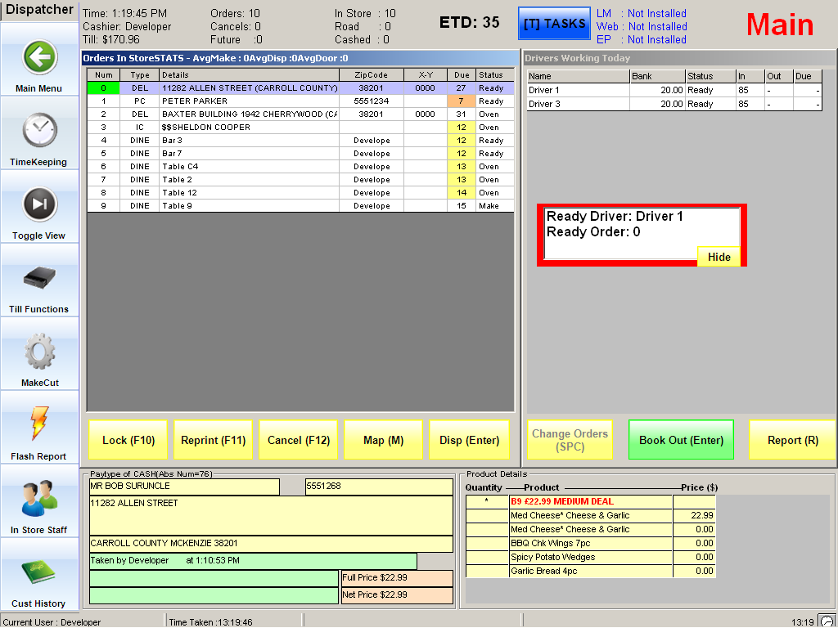Click the clock icon in status bar
Viewport: 838px width, 628px height.
827,621
